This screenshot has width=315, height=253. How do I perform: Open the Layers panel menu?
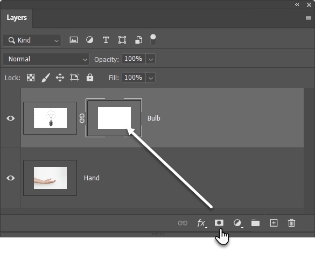[309, 18]
